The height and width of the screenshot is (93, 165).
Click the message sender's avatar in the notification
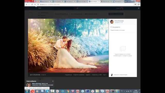coord(29,84)
